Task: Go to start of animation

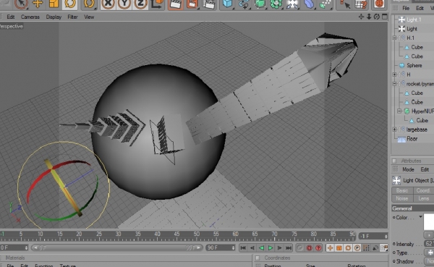Action: click(x=243, y=248)
